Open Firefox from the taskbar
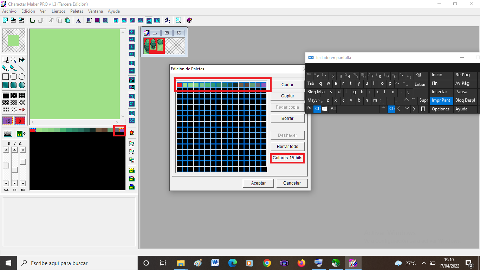The width and height of the screenshot is (480, 270). (301, 263)
